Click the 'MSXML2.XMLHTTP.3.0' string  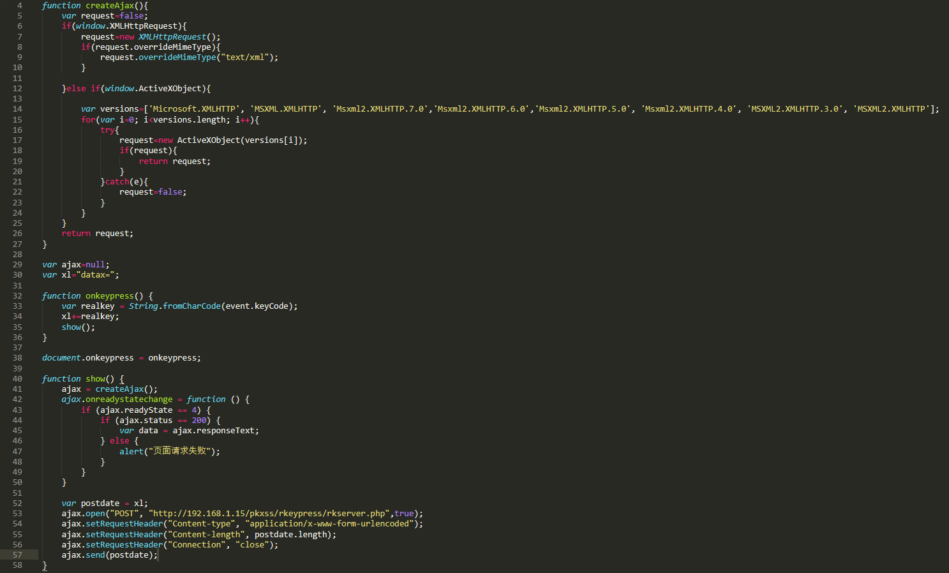(x=795, y=109)
